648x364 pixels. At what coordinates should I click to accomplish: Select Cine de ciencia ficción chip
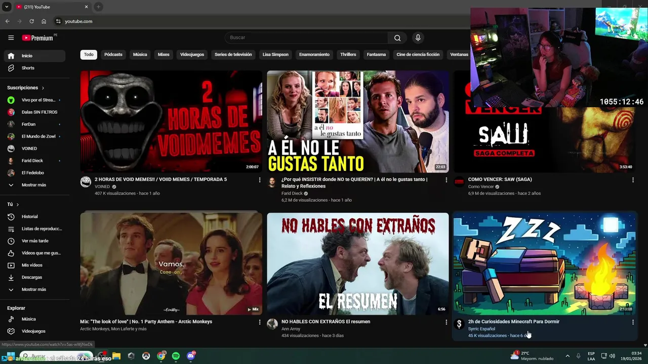point(418,55)
